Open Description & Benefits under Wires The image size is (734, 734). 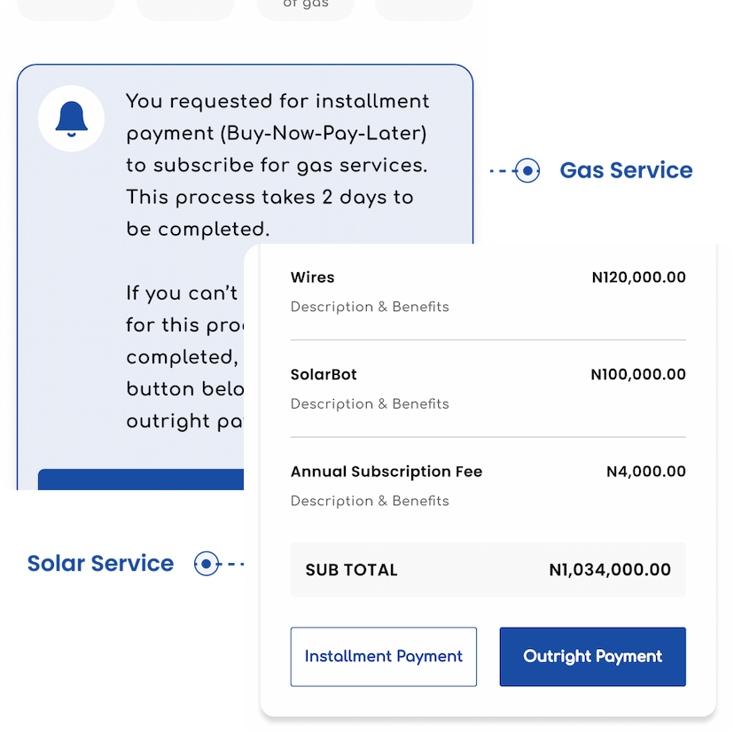click(370, 307)
